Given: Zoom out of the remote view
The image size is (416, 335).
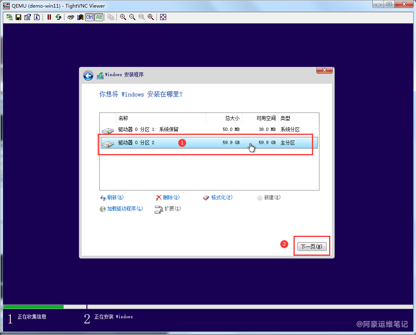Looking at the screenshot, I should [132, 17].
